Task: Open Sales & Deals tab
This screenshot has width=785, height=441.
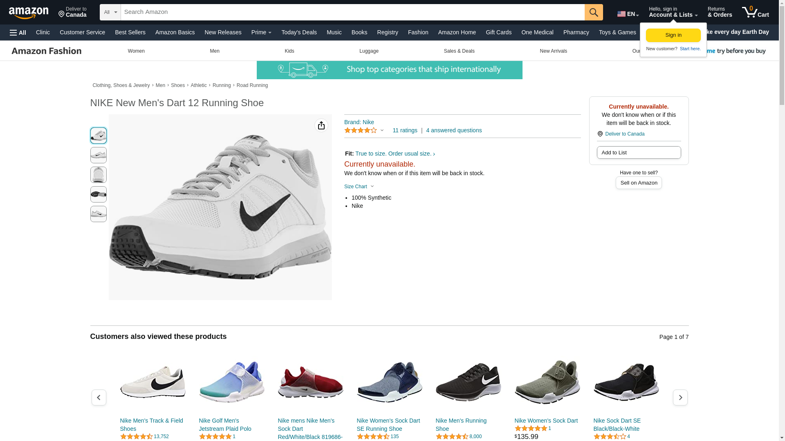Action: [459, 51]
